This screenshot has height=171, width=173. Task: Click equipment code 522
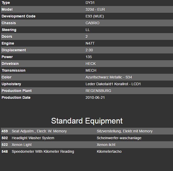(x=5, y=145)
